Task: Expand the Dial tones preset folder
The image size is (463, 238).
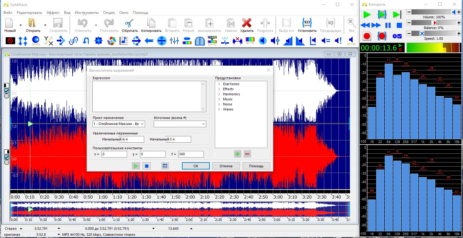Action: click(219, 84)
